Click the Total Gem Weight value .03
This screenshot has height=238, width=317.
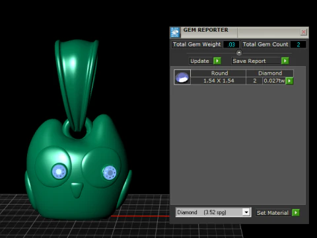231,44
